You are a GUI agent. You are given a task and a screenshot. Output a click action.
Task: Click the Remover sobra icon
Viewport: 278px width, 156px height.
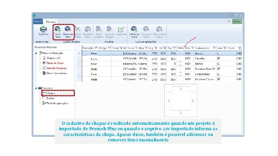146,29
